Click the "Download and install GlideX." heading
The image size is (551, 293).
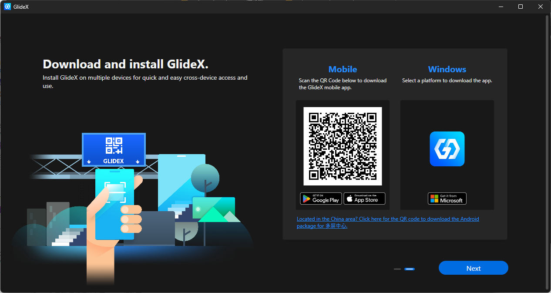coord(125,64)
